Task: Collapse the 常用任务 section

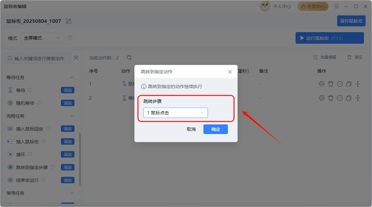Action: 72,193
